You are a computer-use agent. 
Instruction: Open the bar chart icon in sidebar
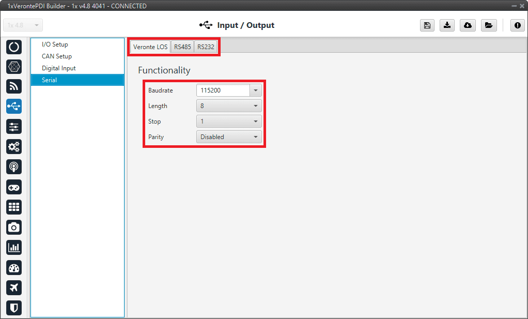point(14,247)
